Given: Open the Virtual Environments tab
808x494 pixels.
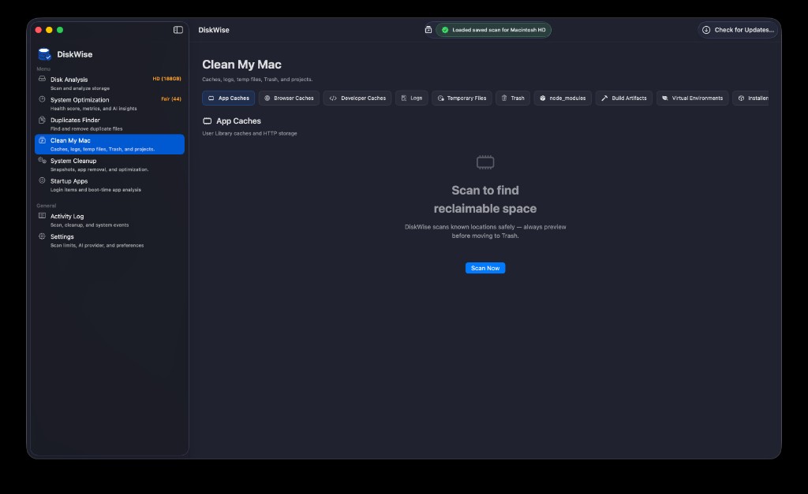Looking at the screenshot, I should click(x=692, y=98).
